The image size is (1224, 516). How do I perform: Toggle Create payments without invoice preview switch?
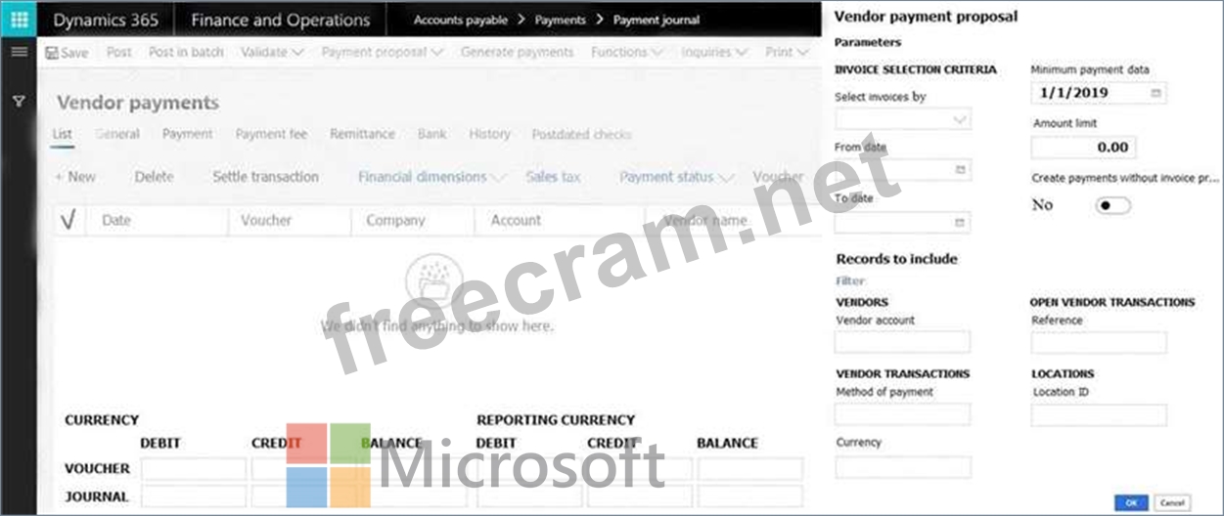point(1112,205)
